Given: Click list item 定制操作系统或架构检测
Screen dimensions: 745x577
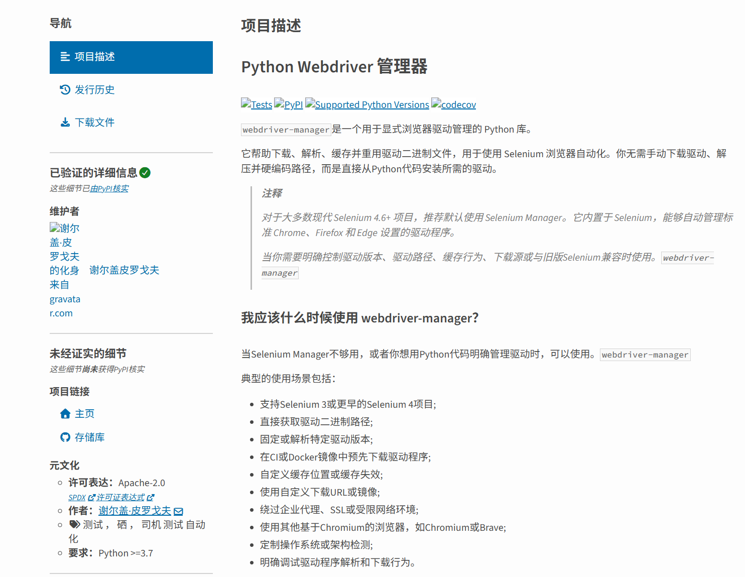Looking at the screenshot, I should [x=316, y=545].
